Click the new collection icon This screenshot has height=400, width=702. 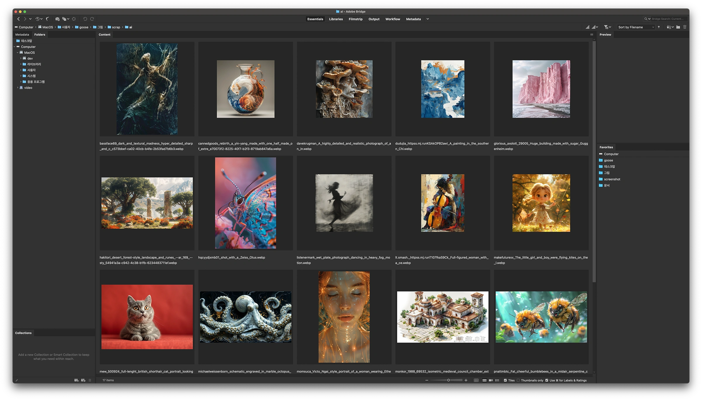pyautogui.click(x=76, y=380)
